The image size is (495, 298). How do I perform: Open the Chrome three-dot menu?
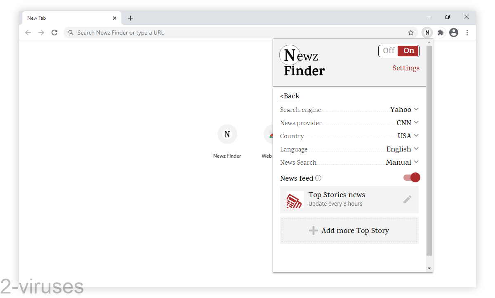pyautogui.click(x=467, y=32)
